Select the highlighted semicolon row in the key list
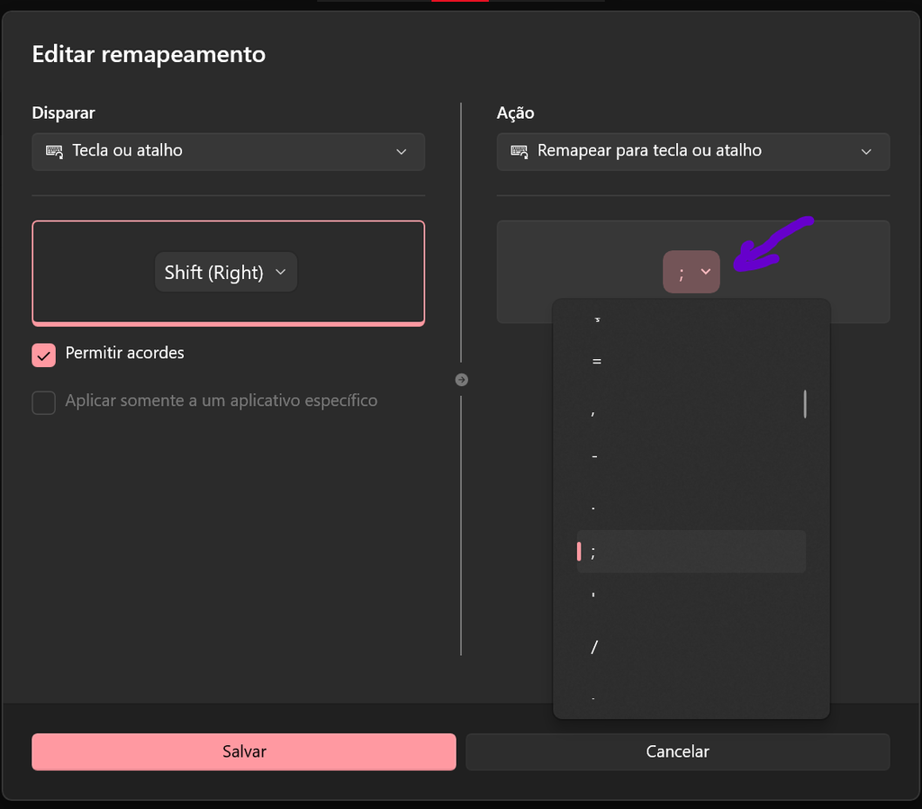 [691, 552]
